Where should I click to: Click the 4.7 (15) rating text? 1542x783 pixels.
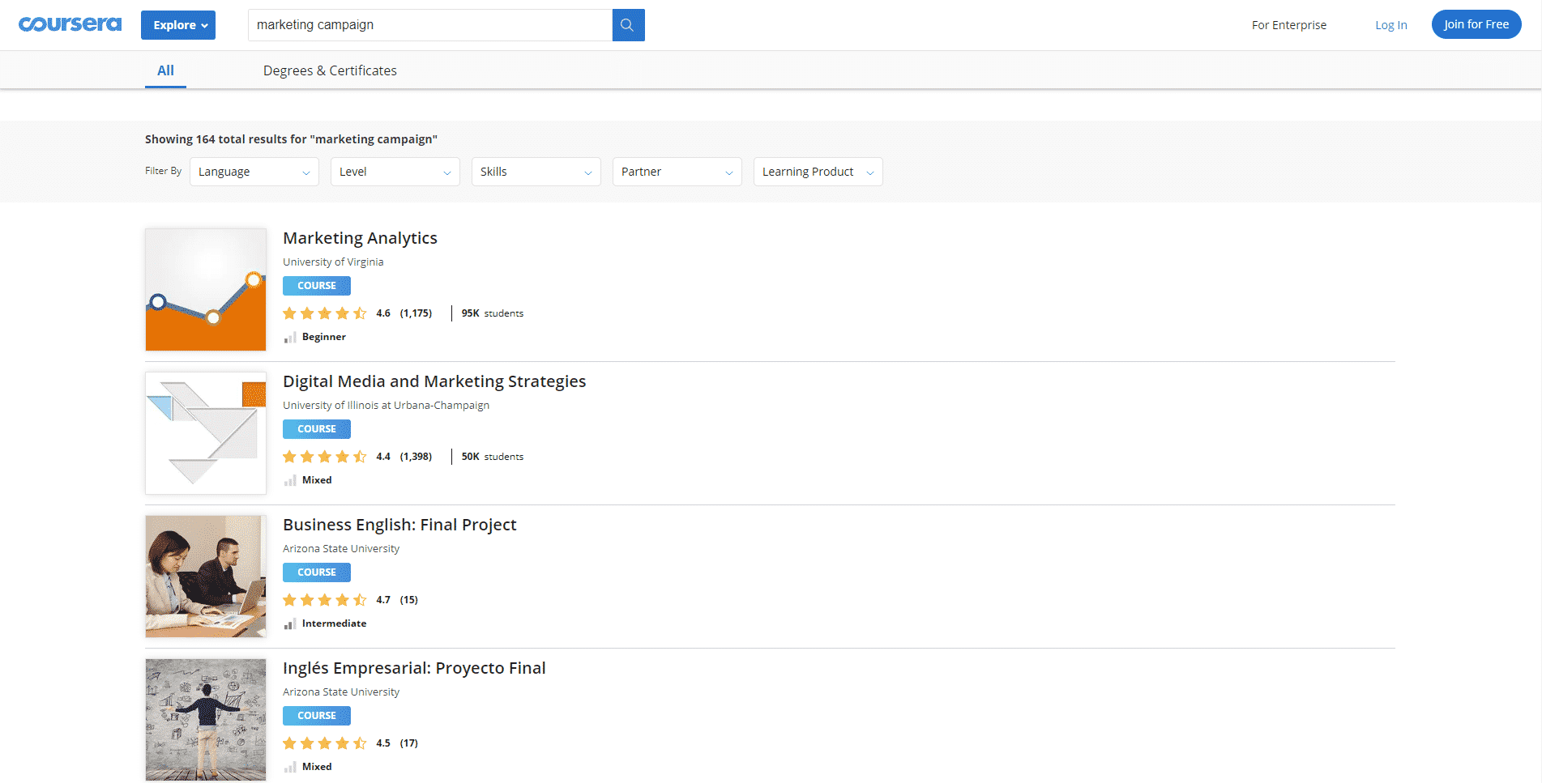click(x=397, y=600)
